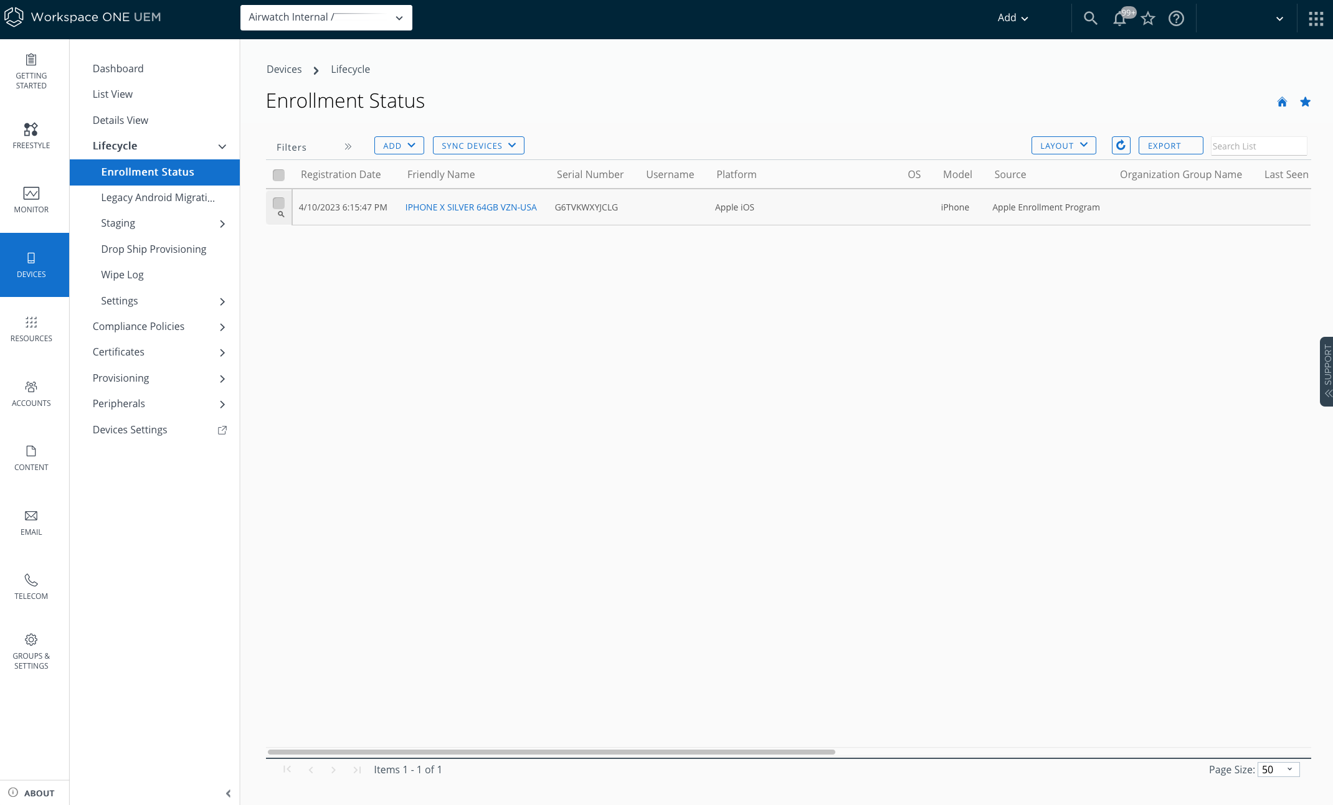Select the Devices section icon
Viewport: 1333px width, 805px height.
click(31, 265)
